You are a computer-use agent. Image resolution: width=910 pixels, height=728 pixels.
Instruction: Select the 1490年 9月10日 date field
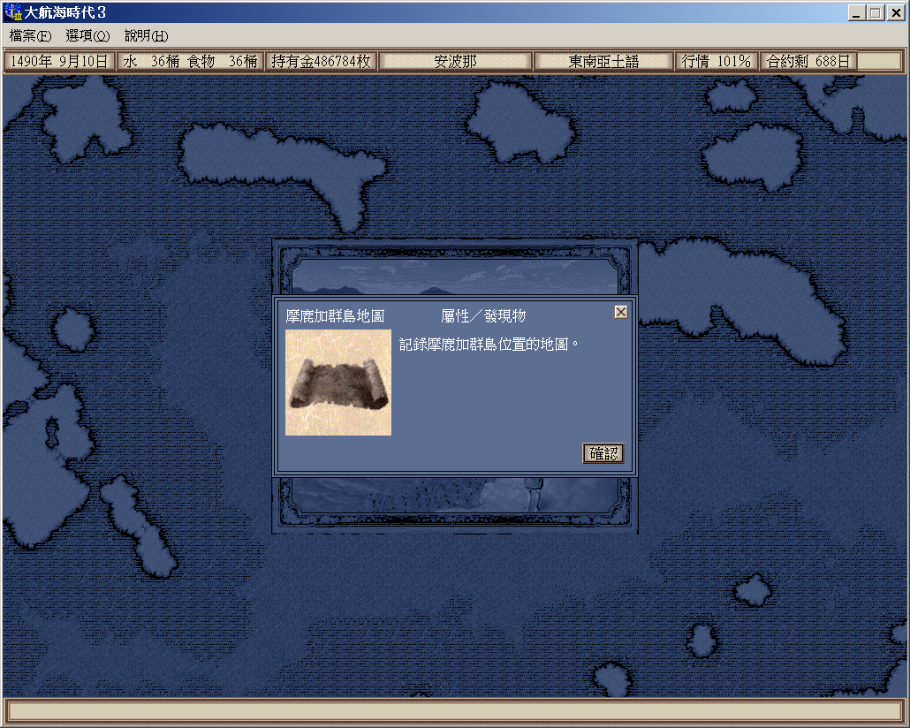(59, 61)
